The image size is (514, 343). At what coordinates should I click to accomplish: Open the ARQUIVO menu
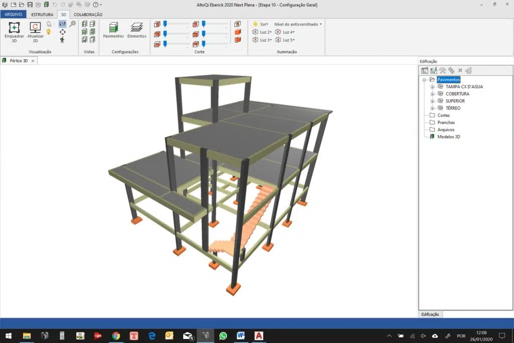click(x=13, y=15)
